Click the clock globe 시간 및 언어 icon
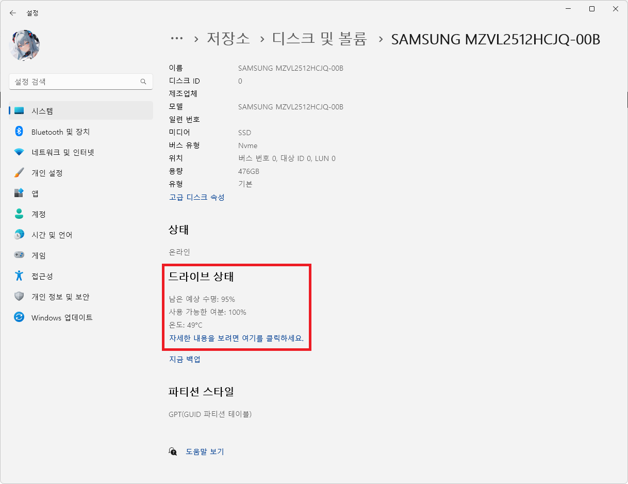This screenshot has height=484, width=628. (19, 235)
